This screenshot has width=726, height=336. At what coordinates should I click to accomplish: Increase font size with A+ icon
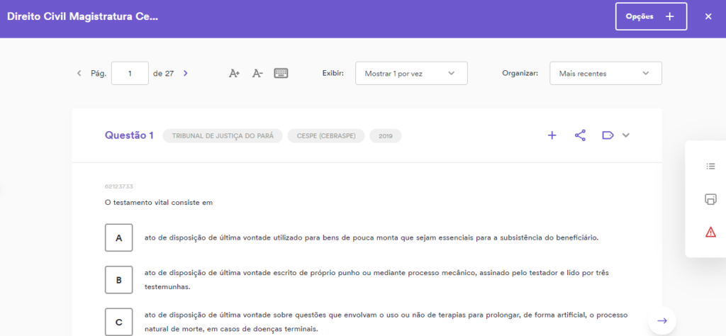coord(234,73)
